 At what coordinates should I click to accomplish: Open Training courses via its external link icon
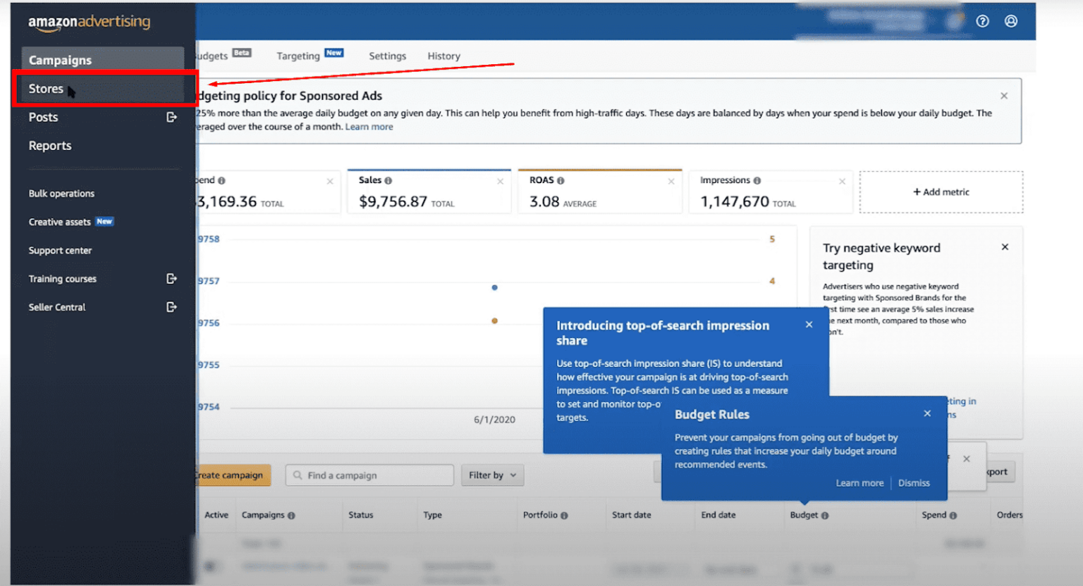(171, 278)
